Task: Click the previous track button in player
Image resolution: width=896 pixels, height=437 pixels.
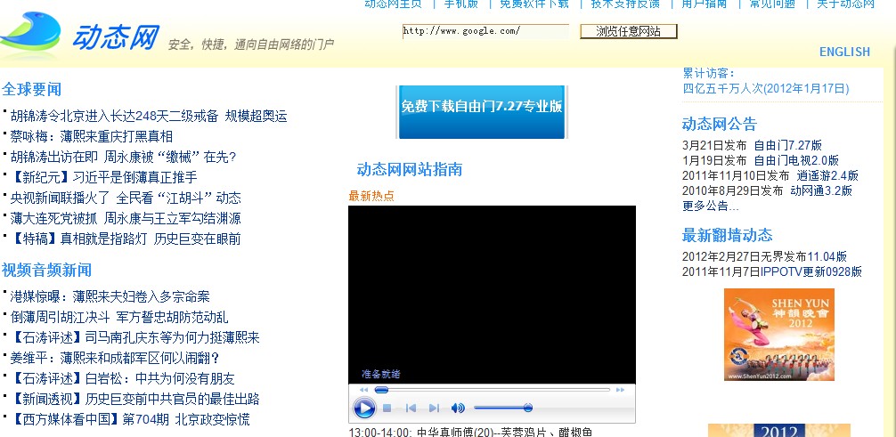Action: 411,409
